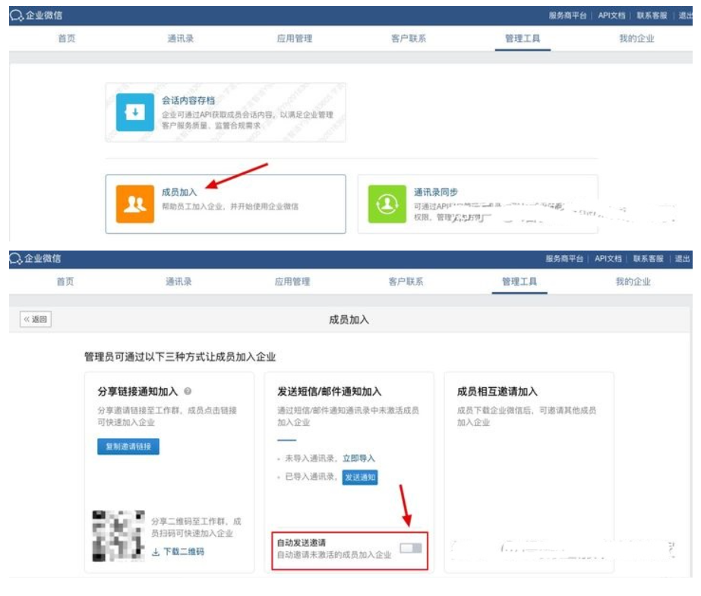The height and width of the screenshot is (596, 701).
Task: Open the 成员加入 card title
Action: [179, 192]
